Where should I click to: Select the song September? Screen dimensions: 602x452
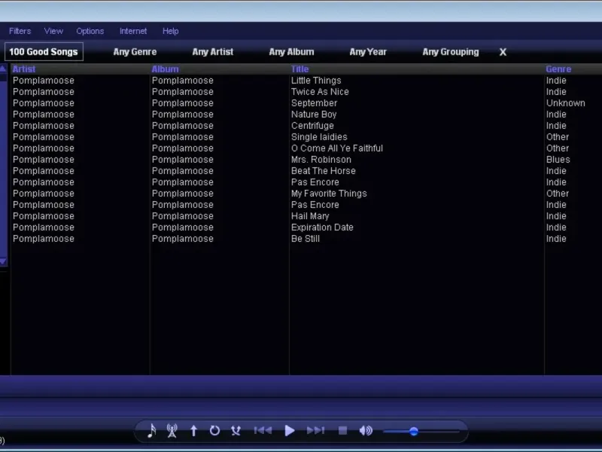pos(314,103)
